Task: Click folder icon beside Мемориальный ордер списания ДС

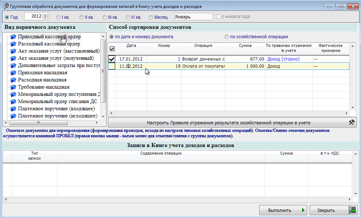Action: [x=13, y=102]
